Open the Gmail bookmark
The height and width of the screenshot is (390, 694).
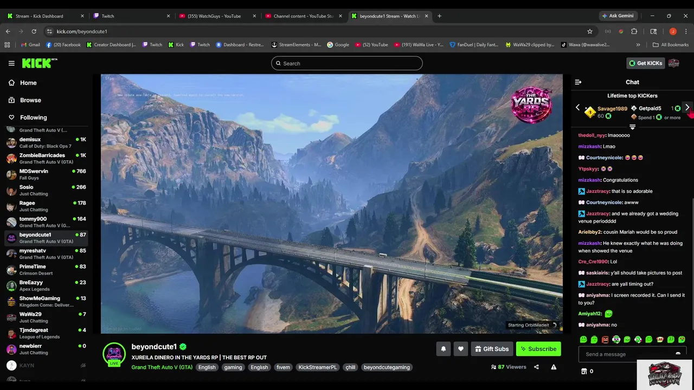30,45
